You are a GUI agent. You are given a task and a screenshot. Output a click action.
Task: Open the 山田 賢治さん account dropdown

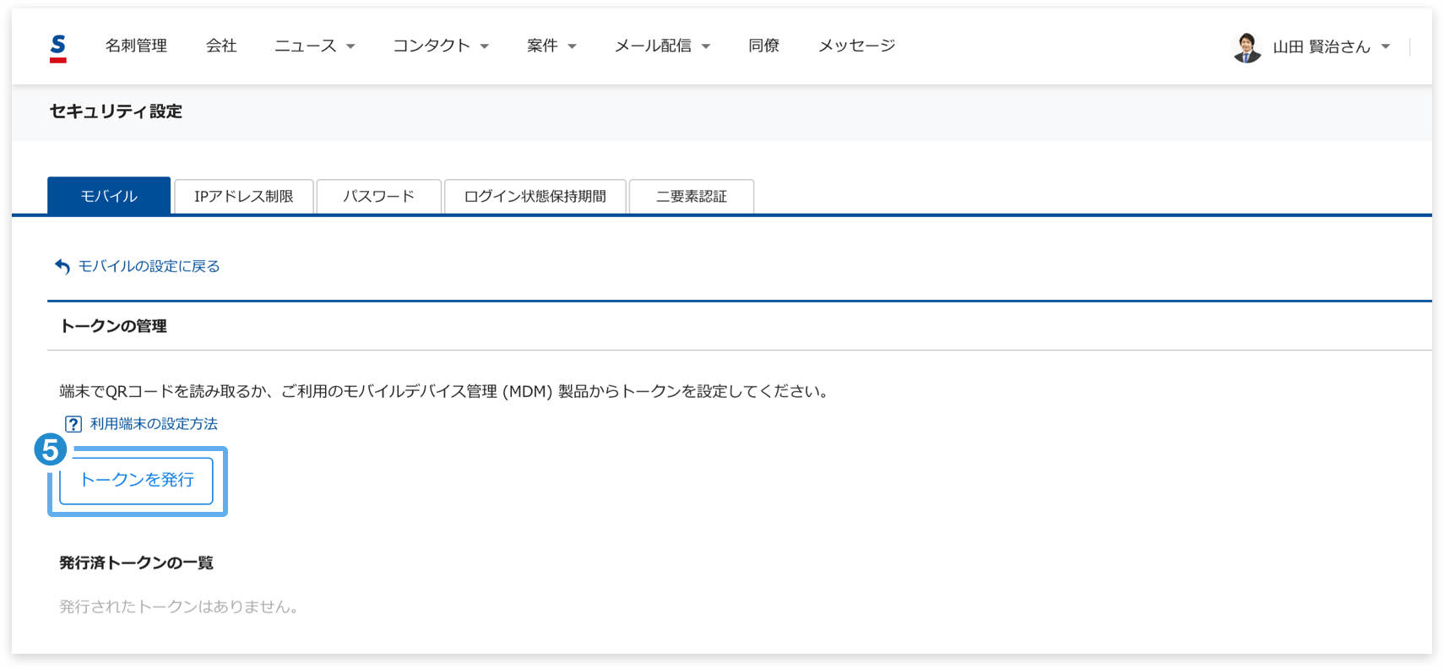point(1331,47)
